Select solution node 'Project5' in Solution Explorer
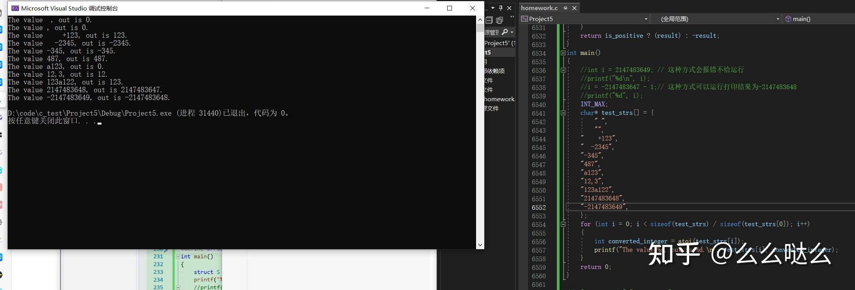The width and height of the screenshot is (855, 290). [x=499, y=43]
